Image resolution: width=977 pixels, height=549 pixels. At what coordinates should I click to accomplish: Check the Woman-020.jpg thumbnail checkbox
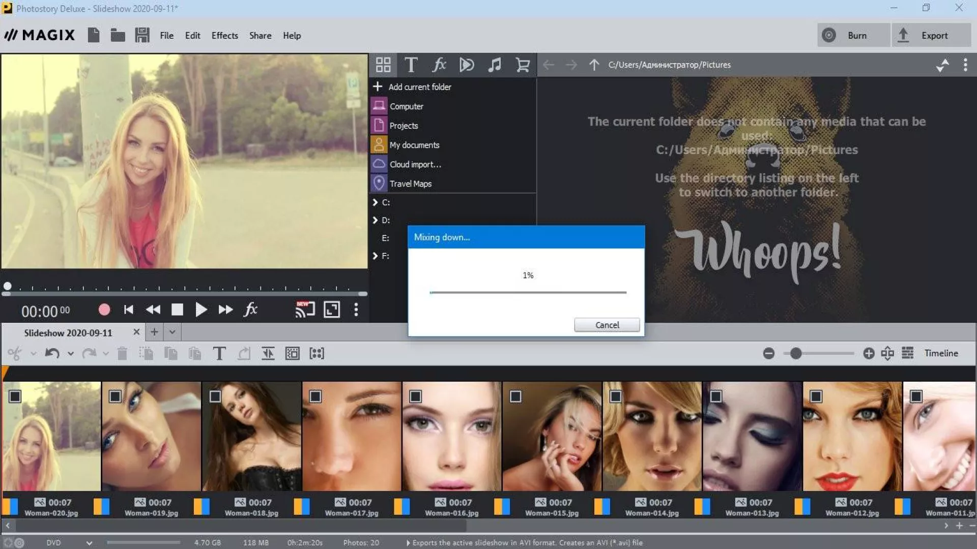(15, 396)
